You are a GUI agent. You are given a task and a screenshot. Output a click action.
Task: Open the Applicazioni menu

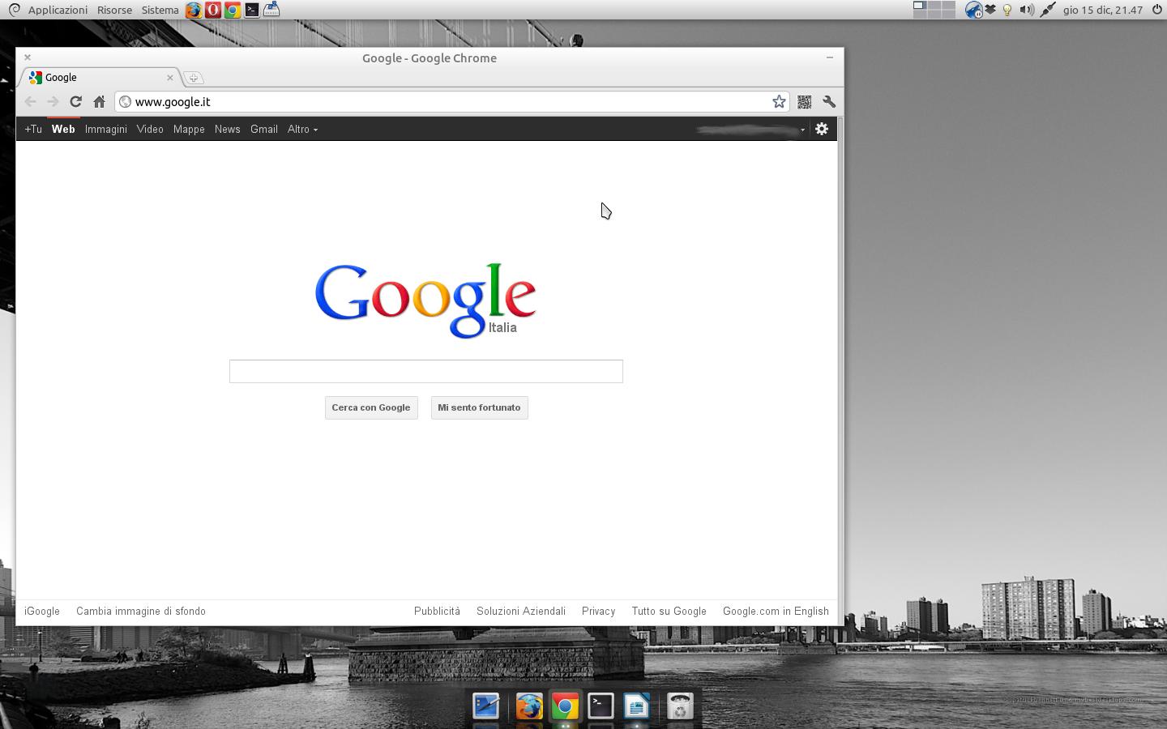tap(58, 10)
